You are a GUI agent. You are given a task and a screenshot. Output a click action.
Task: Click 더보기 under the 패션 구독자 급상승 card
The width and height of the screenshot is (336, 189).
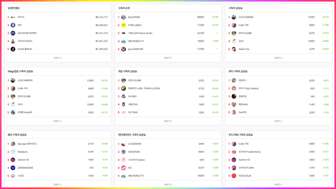58,184
